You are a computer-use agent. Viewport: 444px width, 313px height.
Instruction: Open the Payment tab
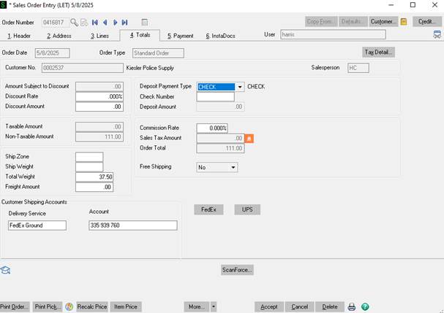point(180,35)
